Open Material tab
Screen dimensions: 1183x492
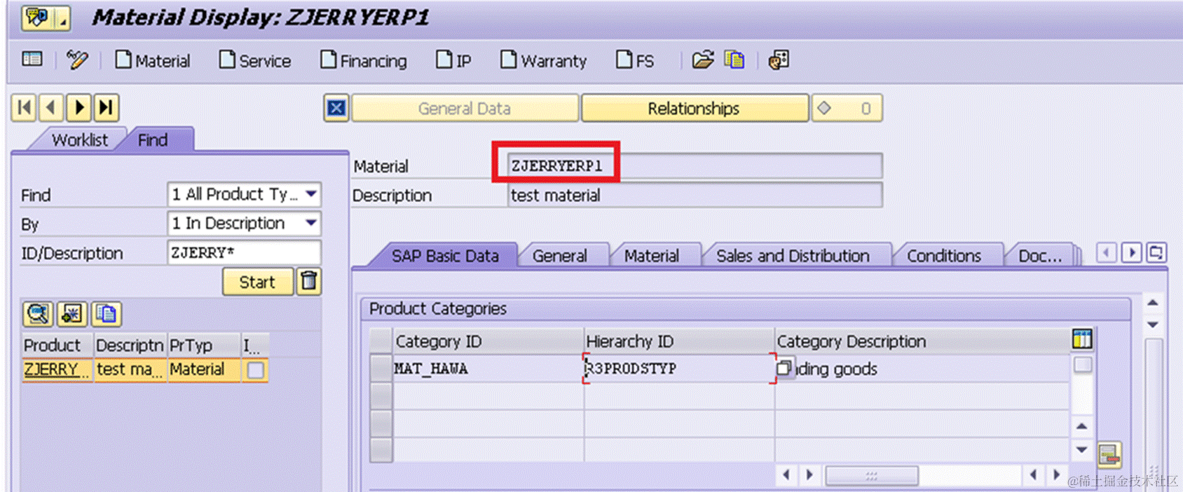coord(652,256)
